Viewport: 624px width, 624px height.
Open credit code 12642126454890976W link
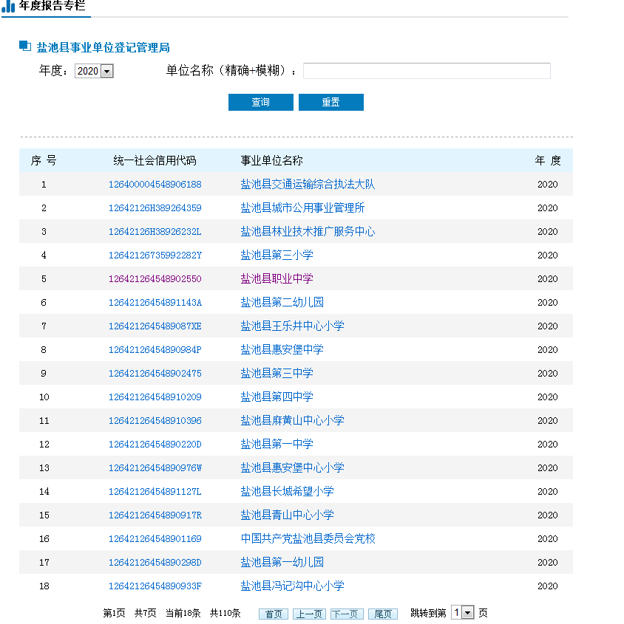tap(155, 467)
